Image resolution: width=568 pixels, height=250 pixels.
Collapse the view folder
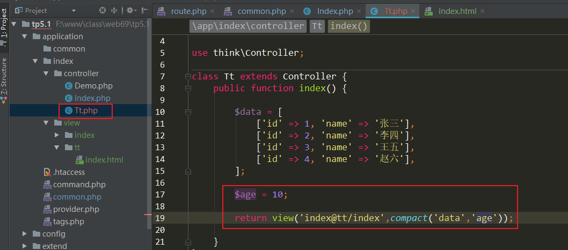46,123
